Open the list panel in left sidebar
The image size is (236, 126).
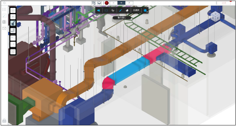click(x=4, y=9)
